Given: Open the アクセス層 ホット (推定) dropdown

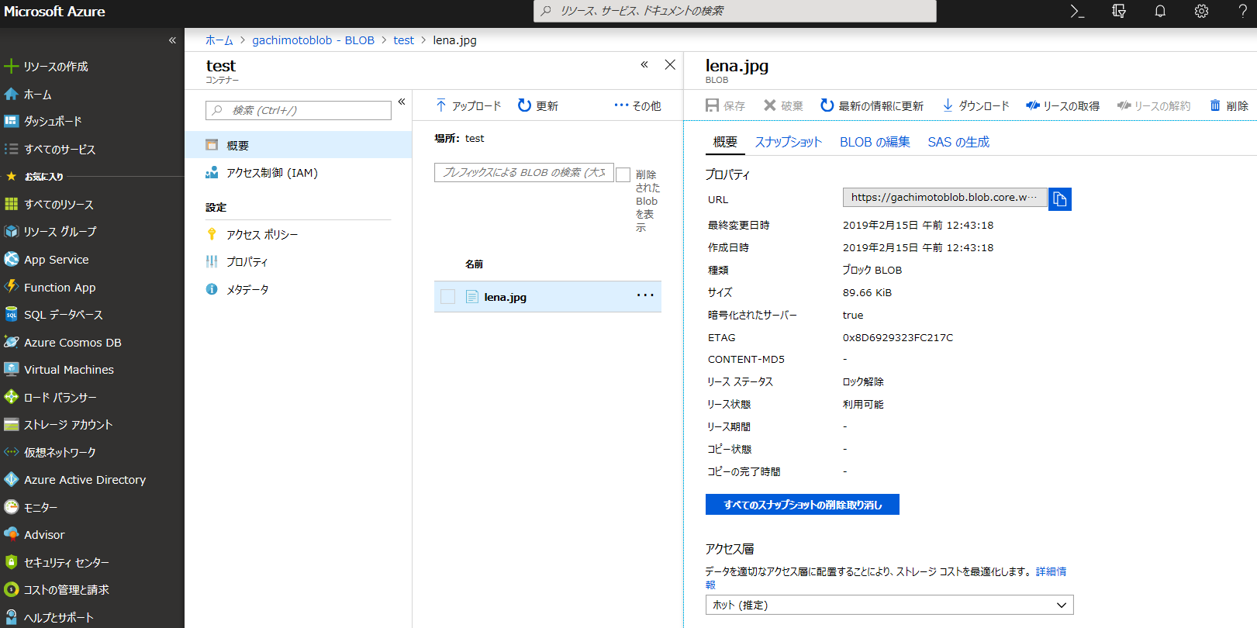Looking at the screenshot, I should (889, 605).
